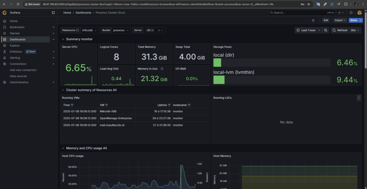Open the plus New menu
Screen dimensions: 367x189
click(341, 13)
